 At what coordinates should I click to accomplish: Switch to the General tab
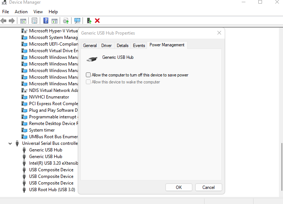coord(90,46)
